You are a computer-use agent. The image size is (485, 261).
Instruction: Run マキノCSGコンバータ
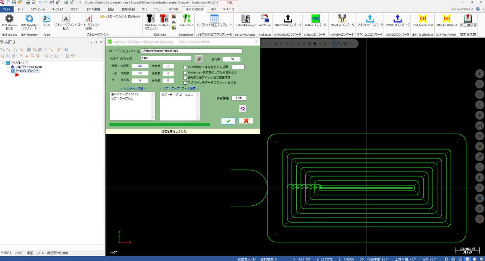tap(370, 21)
